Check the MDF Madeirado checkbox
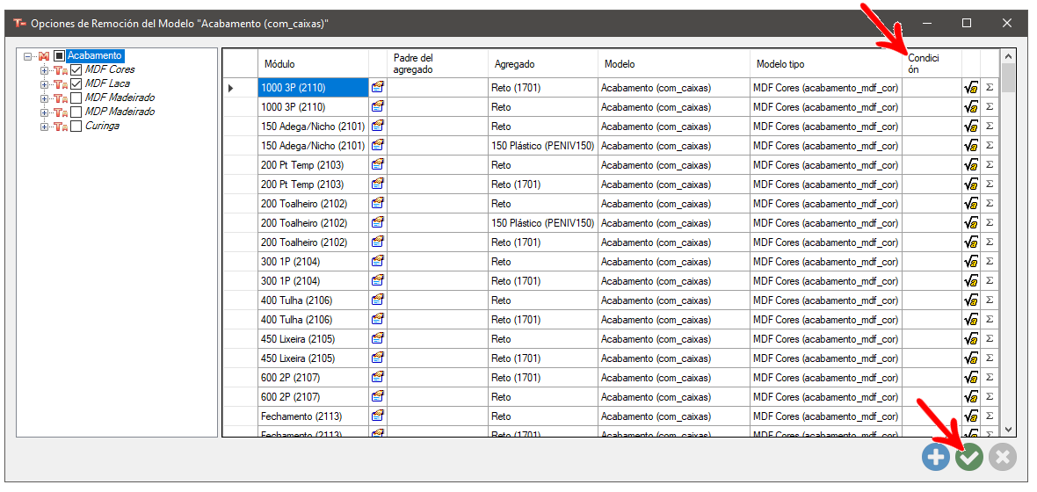The width and height of the screenshot is (1037, 492). click(x=76, y=98)
